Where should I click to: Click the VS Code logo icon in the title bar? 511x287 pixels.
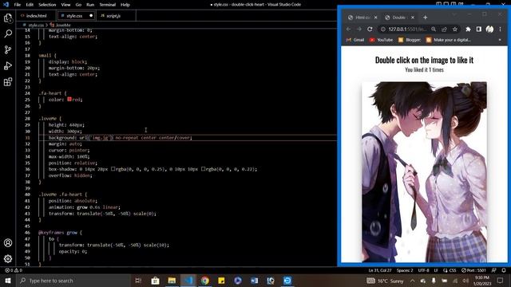[x=6, y=5]
